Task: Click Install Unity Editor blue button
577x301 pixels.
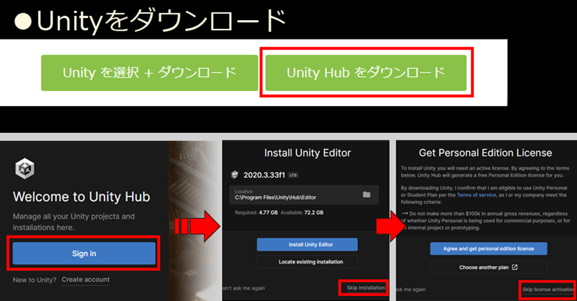Action: pos(307,244)
